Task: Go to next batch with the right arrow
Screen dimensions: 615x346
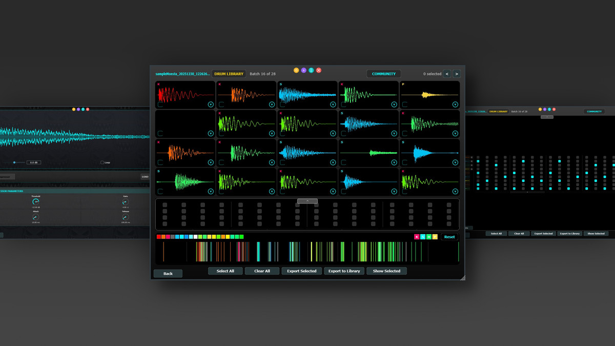Action: point(456,74)
